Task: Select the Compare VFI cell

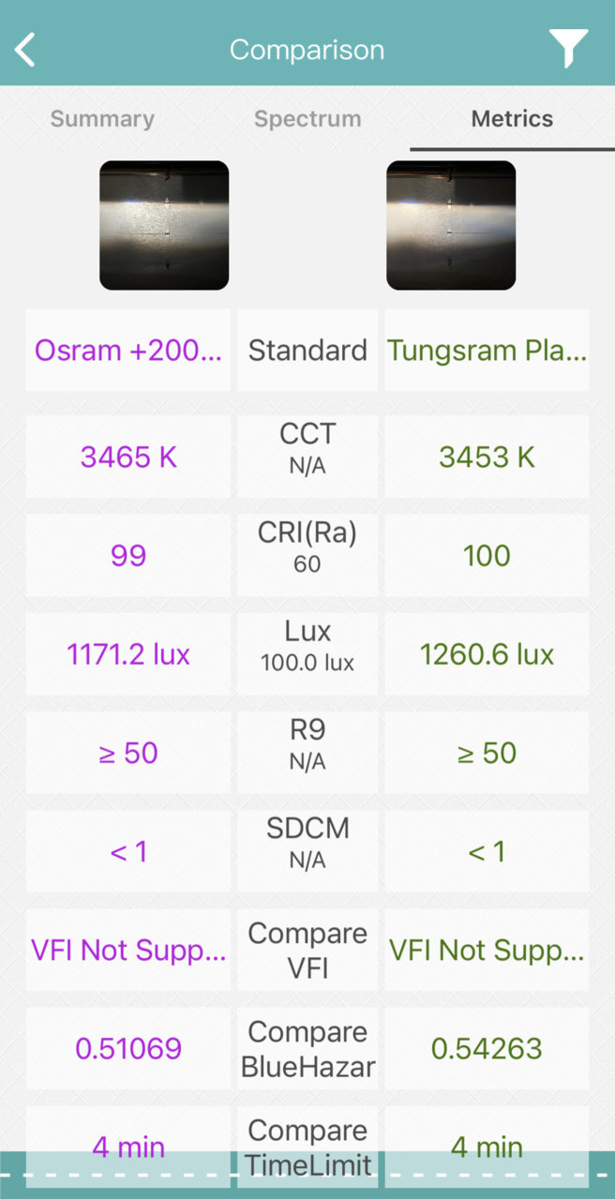Action: [307, 950]
